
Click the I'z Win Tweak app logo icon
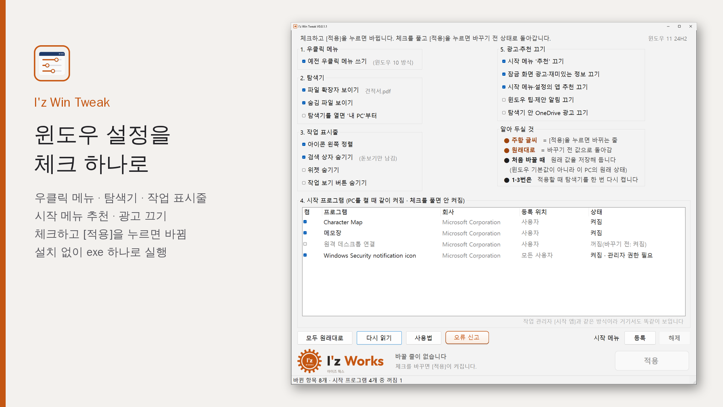(52, 63)
